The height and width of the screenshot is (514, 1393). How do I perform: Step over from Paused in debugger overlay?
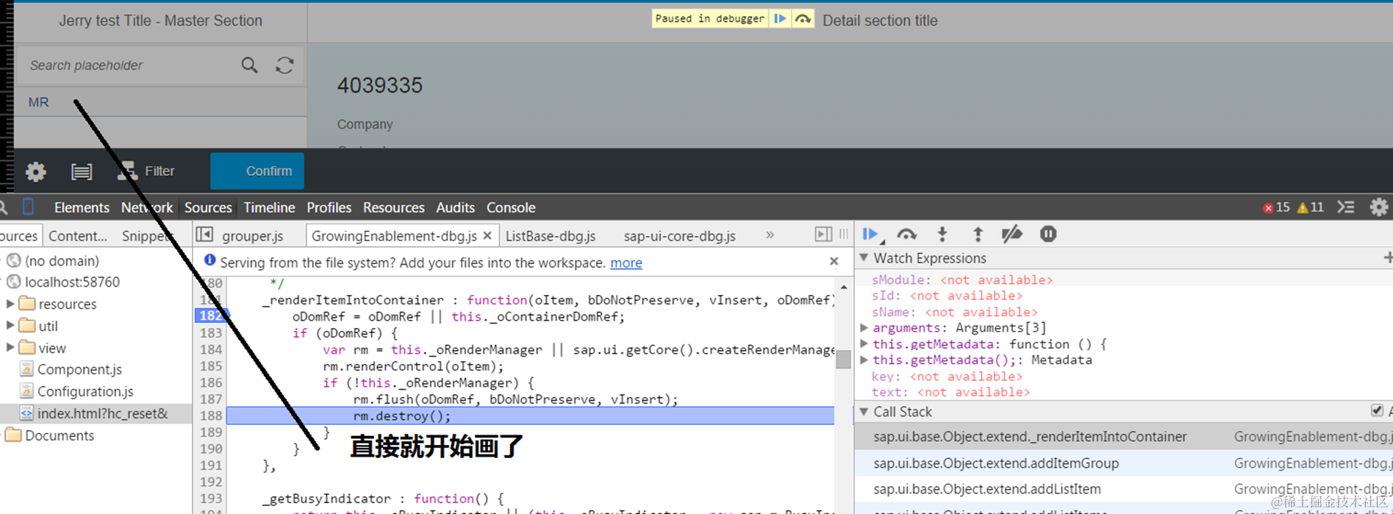point(803,19)
